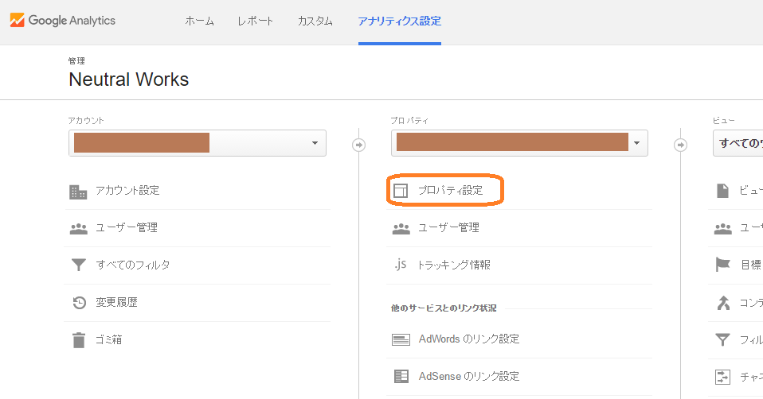
Task: Click the arrow between account and property columns
Action: coord(358,145)
